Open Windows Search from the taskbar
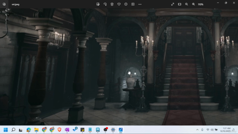 click(x=13, y=130)
